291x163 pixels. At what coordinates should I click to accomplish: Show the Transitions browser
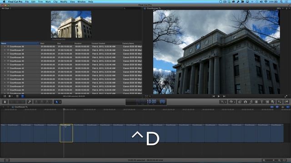[256, 102]
